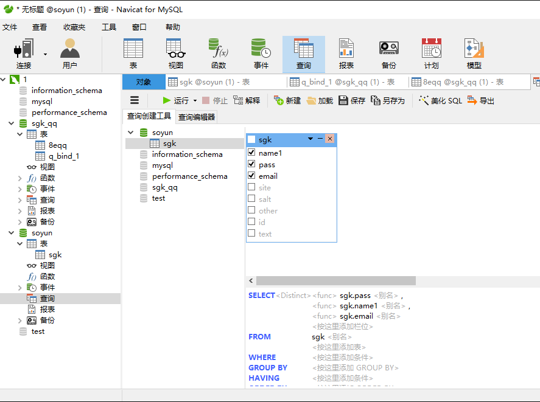The image size is (540, 402).
Task: Select the 表 table toolbar icon
Action: coord(133,54)
